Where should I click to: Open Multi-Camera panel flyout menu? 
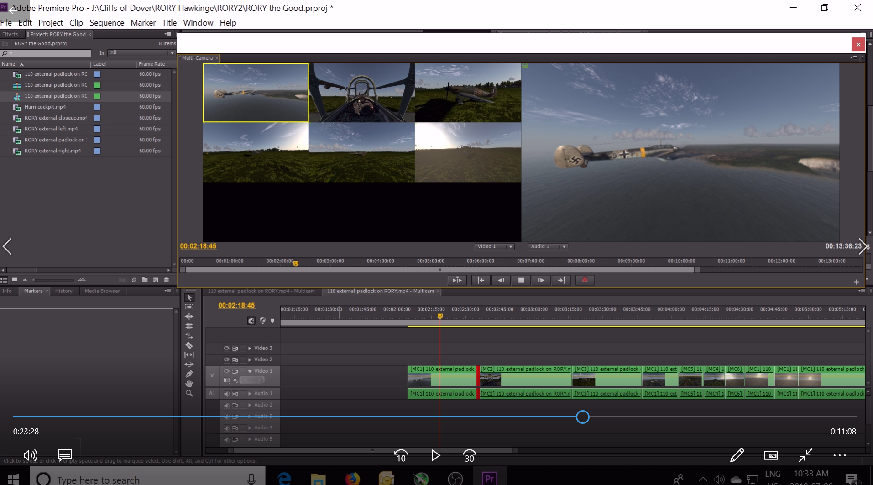click(x=853, y=58)
